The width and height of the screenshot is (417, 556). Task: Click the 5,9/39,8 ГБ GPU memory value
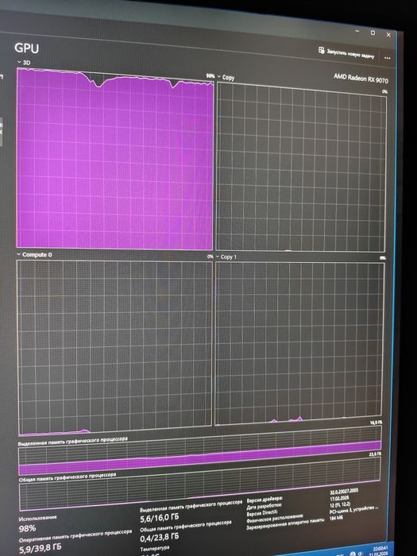[x=40, y=547]
